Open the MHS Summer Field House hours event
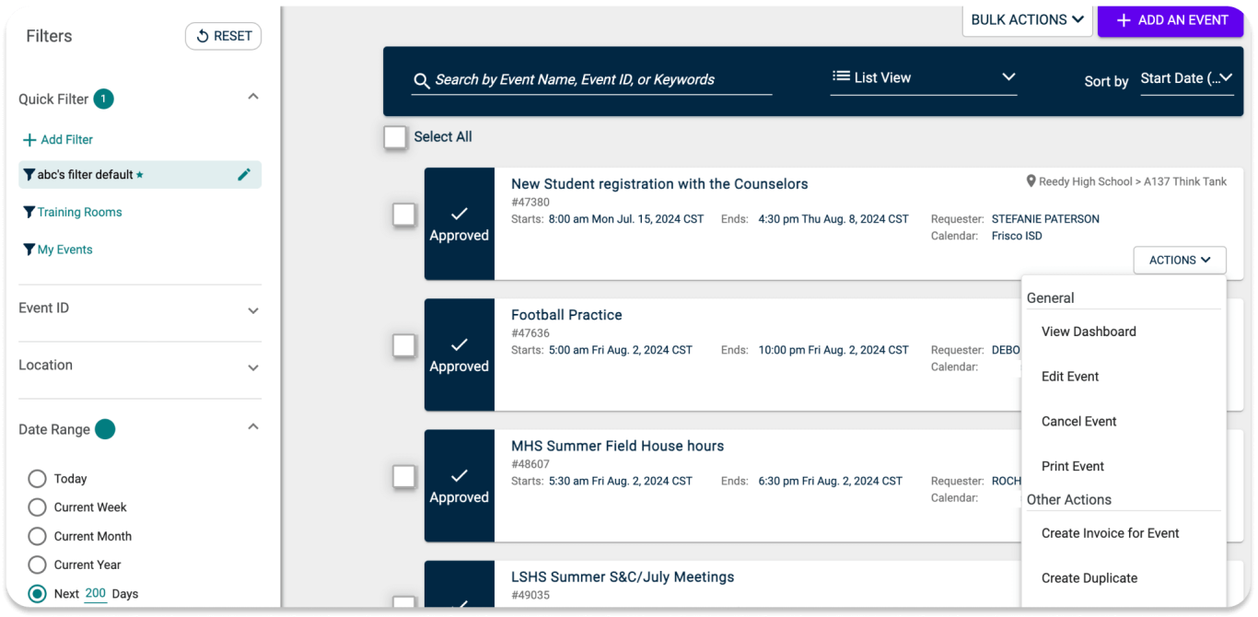1258x617 pixels. (x=618, y=445)
